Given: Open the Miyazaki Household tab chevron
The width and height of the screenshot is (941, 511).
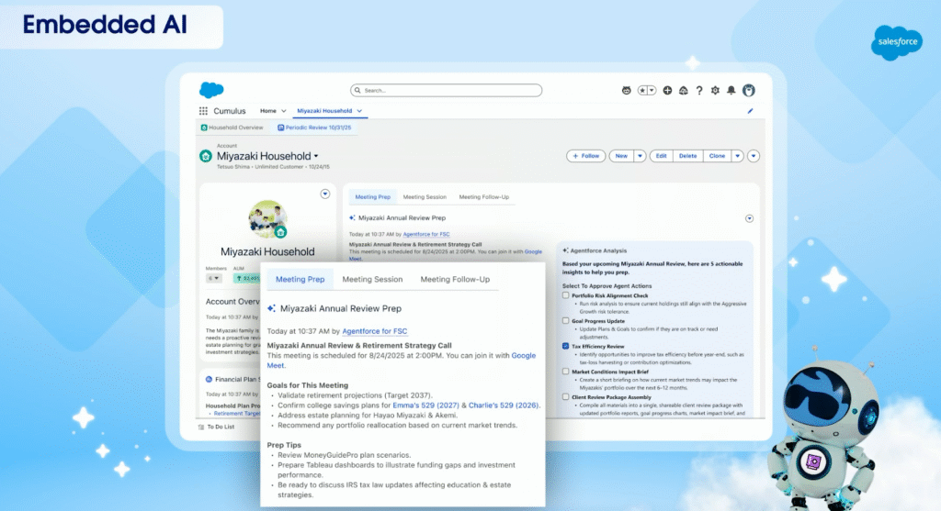Looking at the screenshot, I should pyautogui.click(x=360, y=111).
